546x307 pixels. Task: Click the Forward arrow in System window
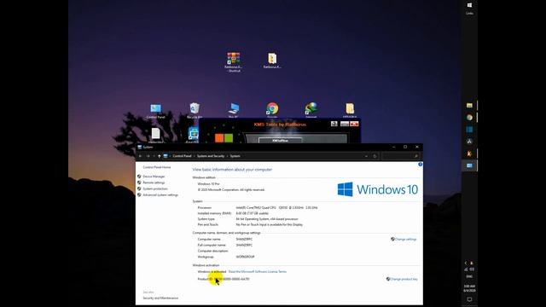(x=148, y=156)
